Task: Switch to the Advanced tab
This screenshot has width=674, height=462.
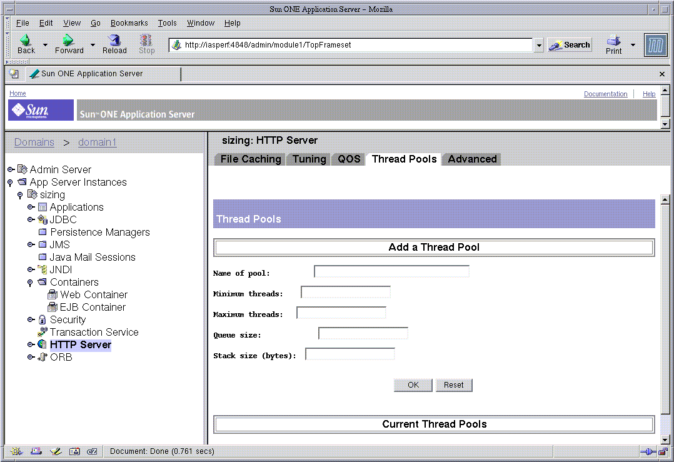Action: [x=471, y=159]
